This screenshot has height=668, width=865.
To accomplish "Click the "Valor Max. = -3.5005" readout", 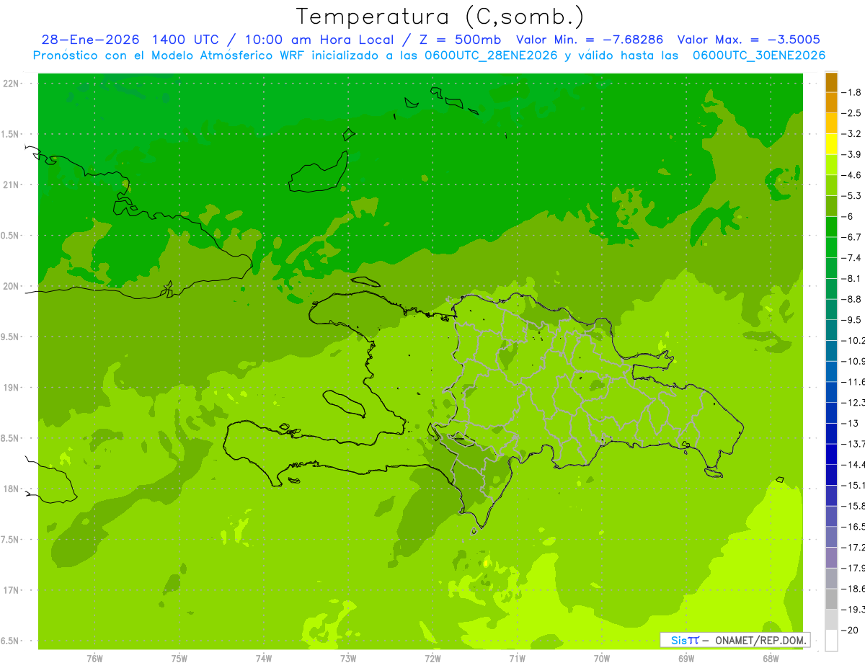I will (750, 40).
